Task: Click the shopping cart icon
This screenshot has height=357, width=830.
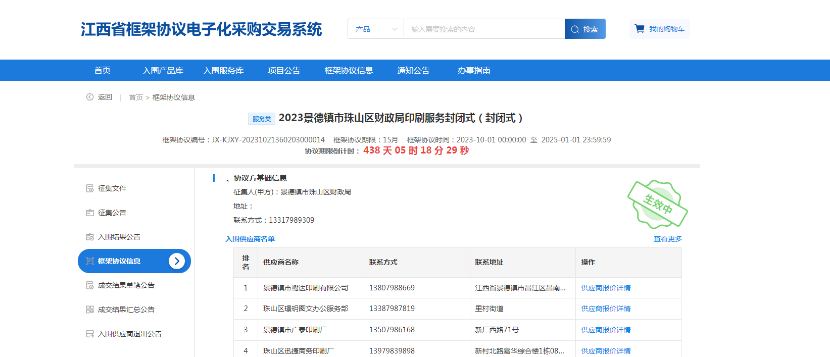Action: [640, 29]
